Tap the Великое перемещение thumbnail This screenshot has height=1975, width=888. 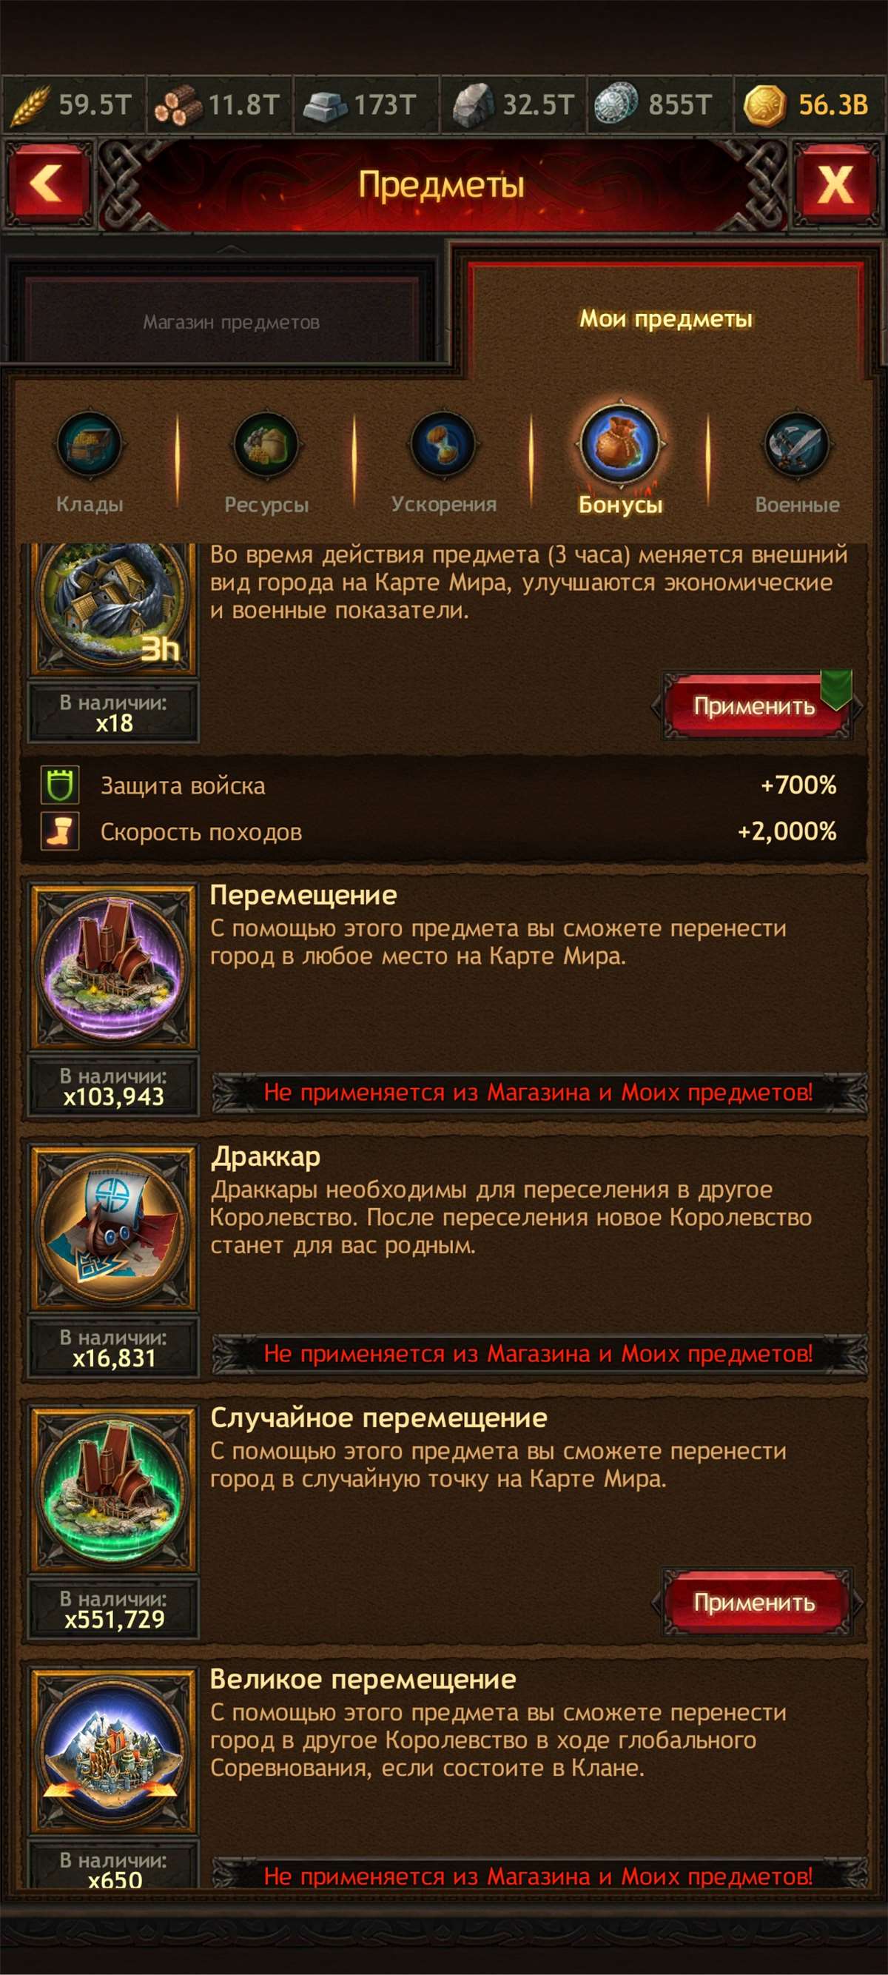point(113,1752)
